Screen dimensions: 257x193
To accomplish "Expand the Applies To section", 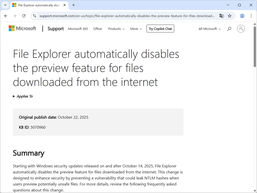I will (x=23, y=96).
